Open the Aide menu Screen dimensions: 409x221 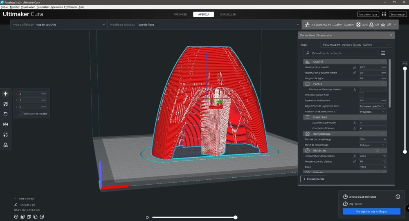(x=81, y=7)
